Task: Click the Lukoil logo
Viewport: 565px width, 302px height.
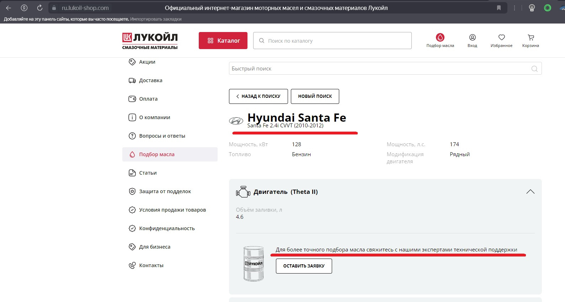Action: point(150,41)
